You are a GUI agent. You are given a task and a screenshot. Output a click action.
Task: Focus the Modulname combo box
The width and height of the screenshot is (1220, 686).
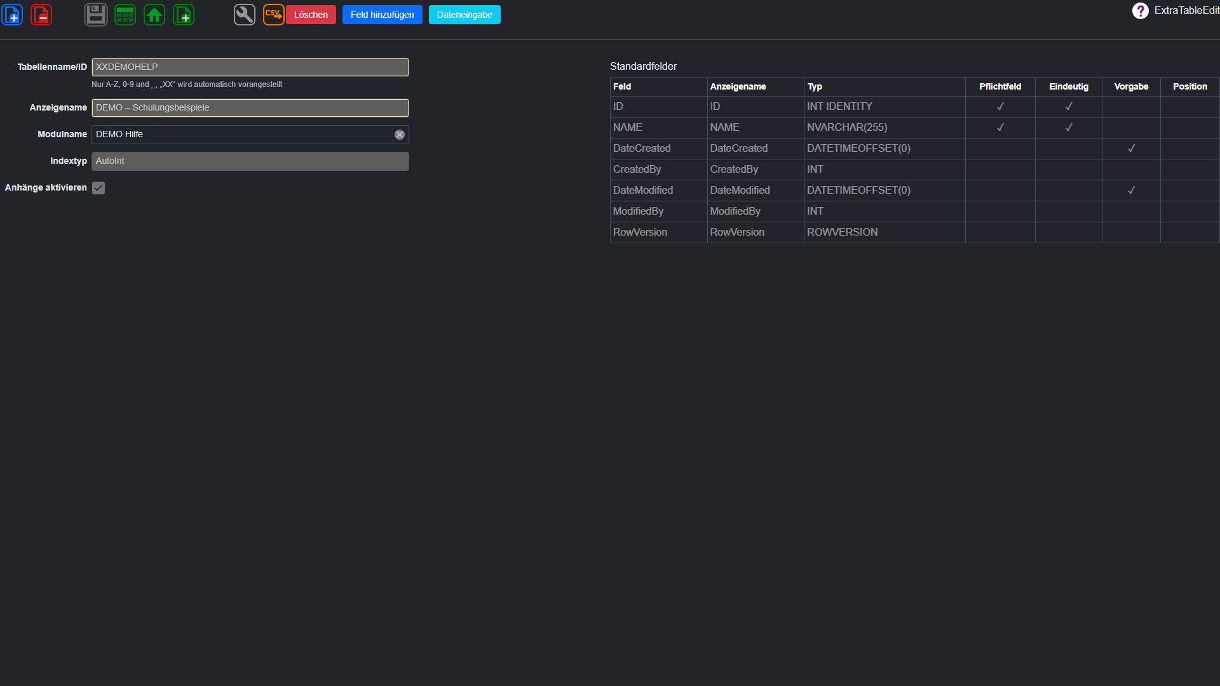click(243, 135)
